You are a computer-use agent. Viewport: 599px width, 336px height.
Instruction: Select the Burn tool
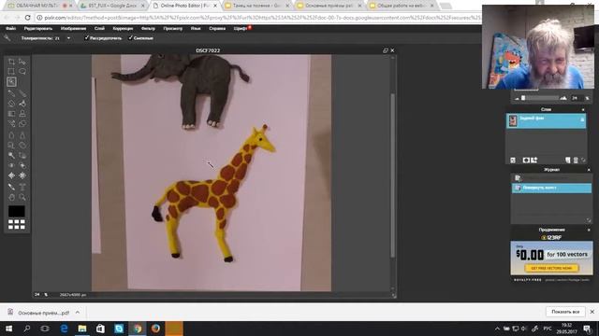22,156
